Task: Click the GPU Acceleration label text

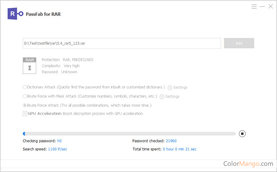Action: pos(45,114)
